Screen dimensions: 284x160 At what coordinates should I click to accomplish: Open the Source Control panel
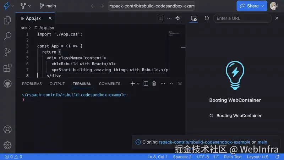(x=7, y=52)
